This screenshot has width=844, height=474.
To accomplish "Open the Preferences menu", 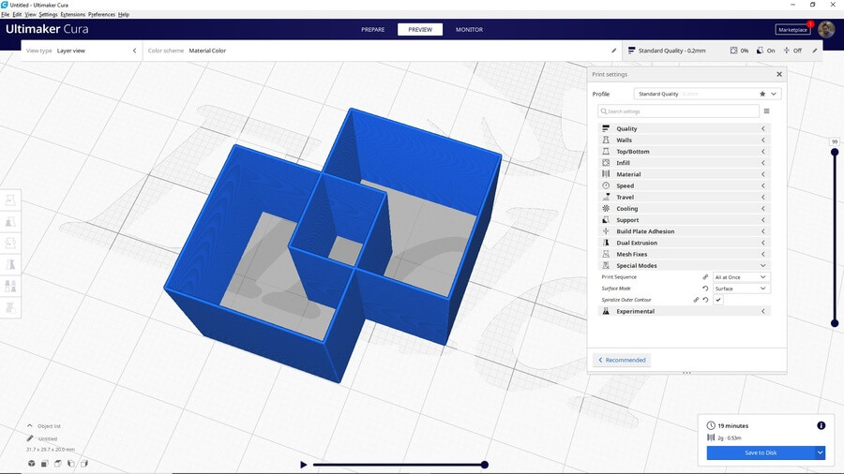I will [101, 14].
